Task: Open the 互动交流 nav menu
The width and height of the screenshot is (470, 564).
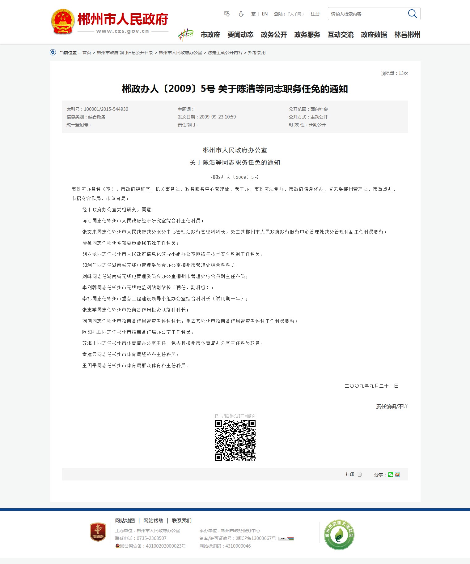Action: 341,35
